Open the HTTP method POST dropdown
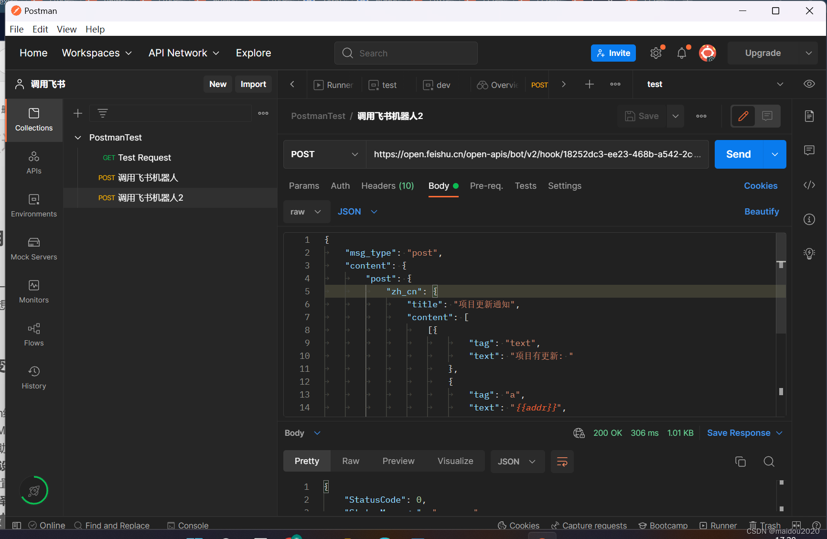The height and width of the screenshot is (539, 827). [x=325, y=154]
